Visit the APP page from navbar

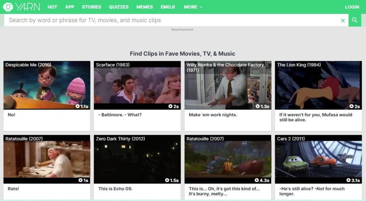[x=70, y=7]
